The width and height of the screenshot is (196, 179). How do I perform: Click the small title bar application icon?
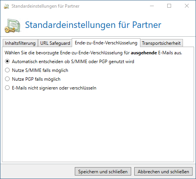[7, 6]
